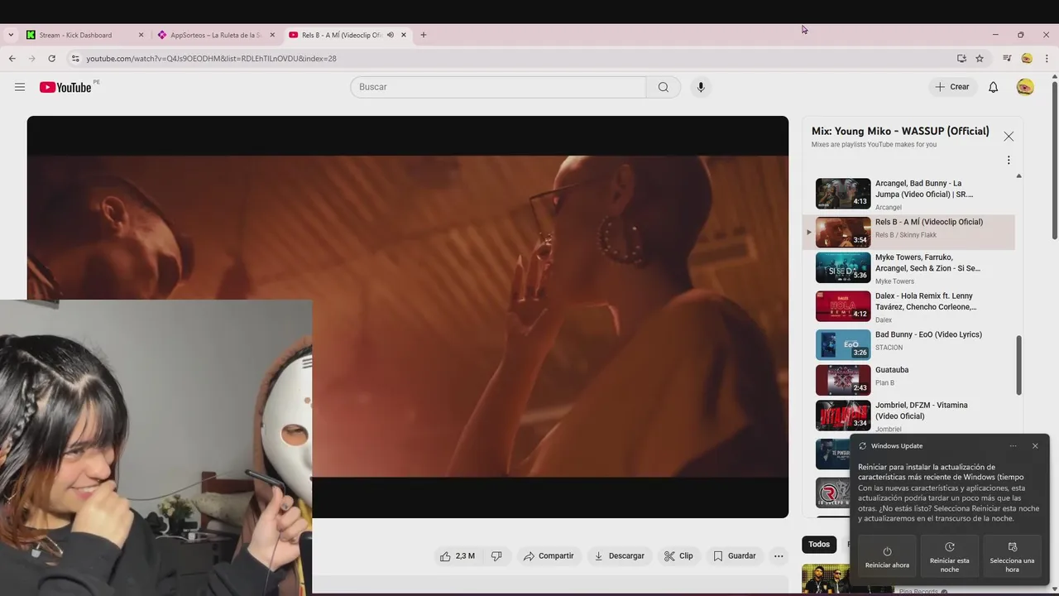This screenshot has width=1059, height=596.
Task: Play Myke Towers Si Se Da playlist item
Action: point(908,268)
